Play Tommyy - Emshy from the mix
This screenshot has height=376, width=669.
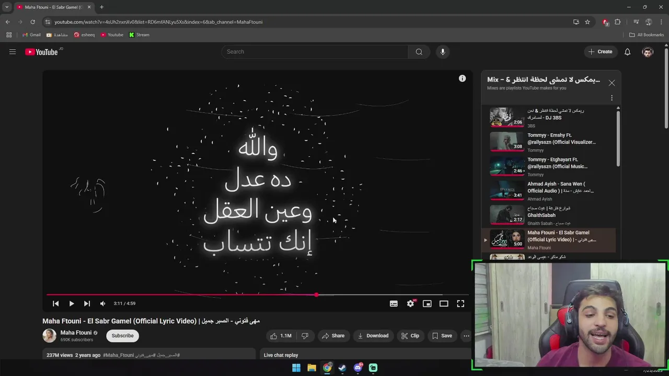tap(549, 142)
